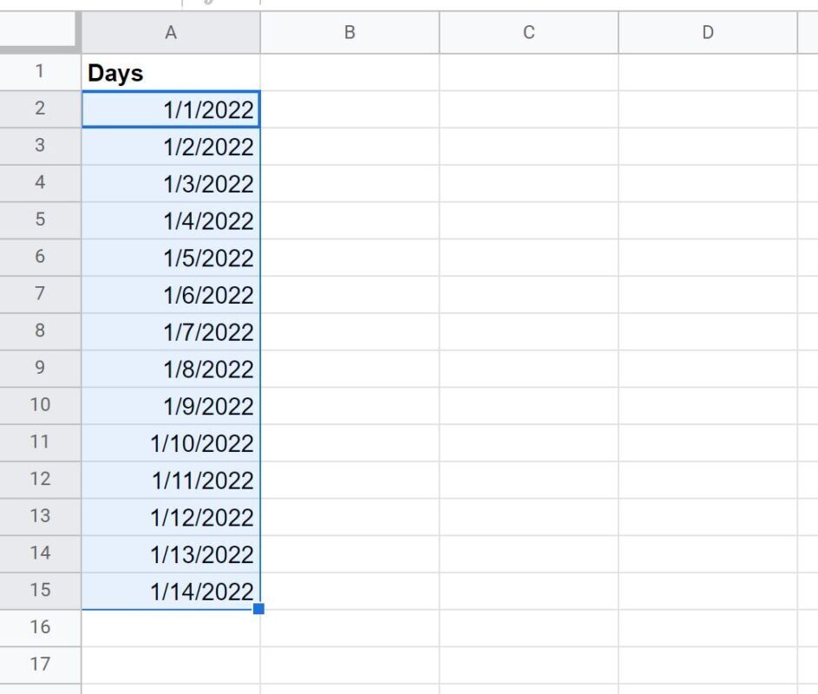Select column C header

[528, 32]
